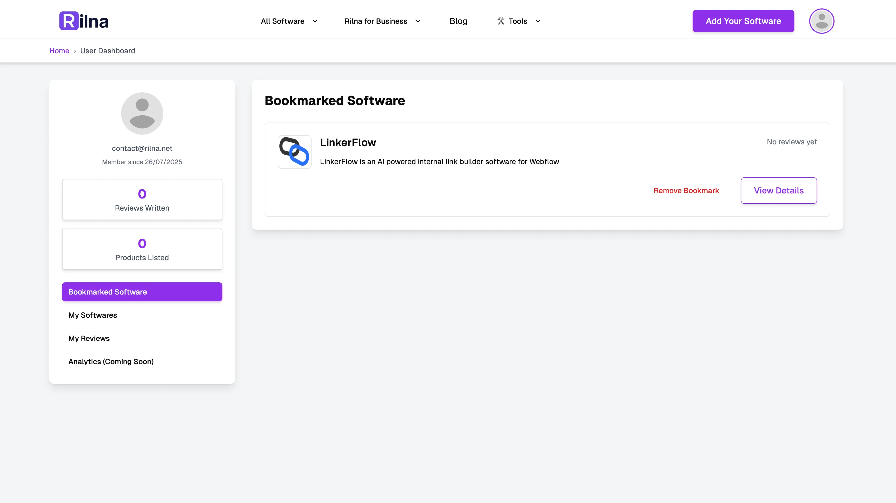Click the large profile avatar in sidebar
This screenshot has width=896, height=503.
click(x=142, y=113)
